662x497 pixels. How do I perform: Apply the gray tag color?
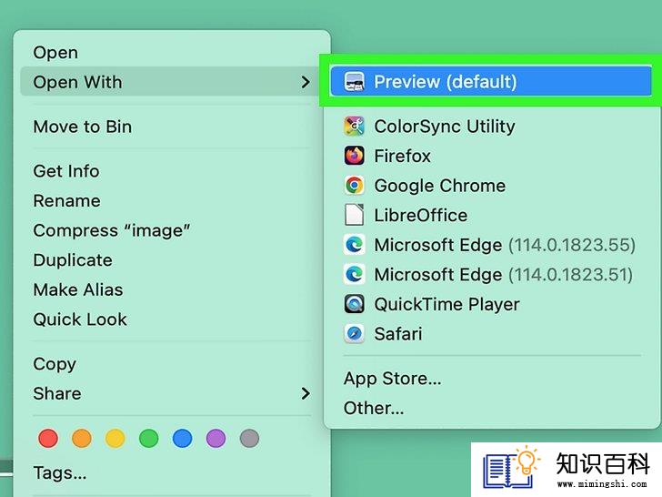click(x=249, y=438)
